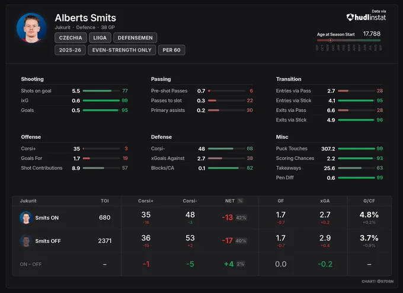Click the Puck Touches percentile bar
This screenshot has width=403, height=293.
[x=357, y=149]
